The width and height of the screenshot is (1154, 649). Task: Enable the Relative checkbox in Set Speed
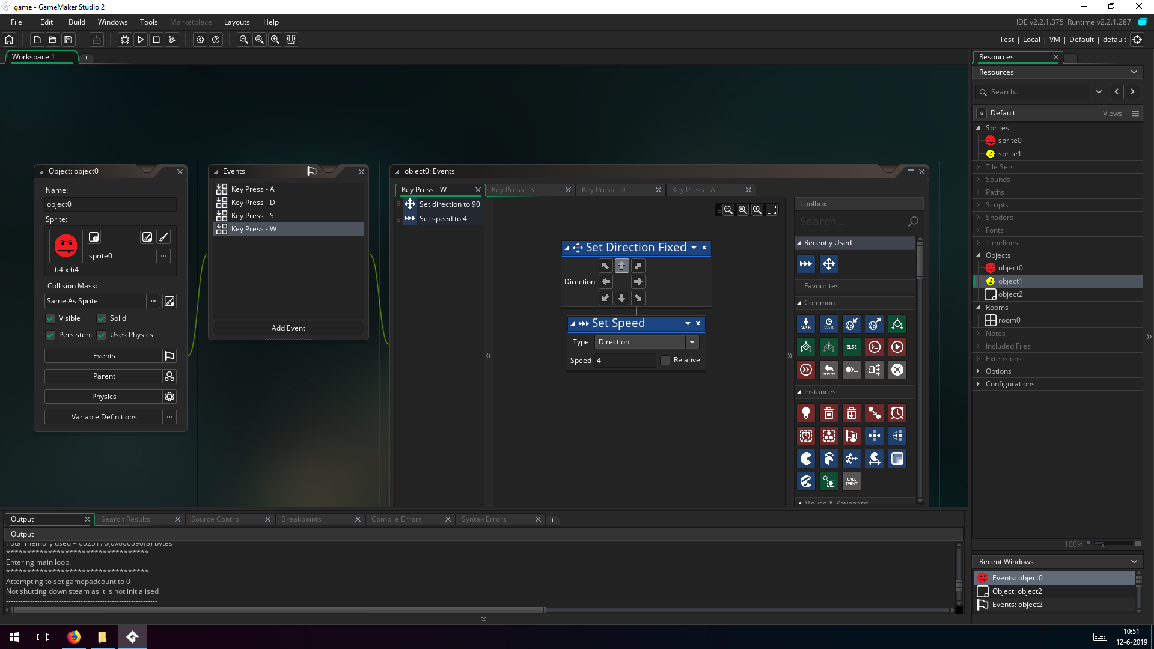click(x=665, y=361)
